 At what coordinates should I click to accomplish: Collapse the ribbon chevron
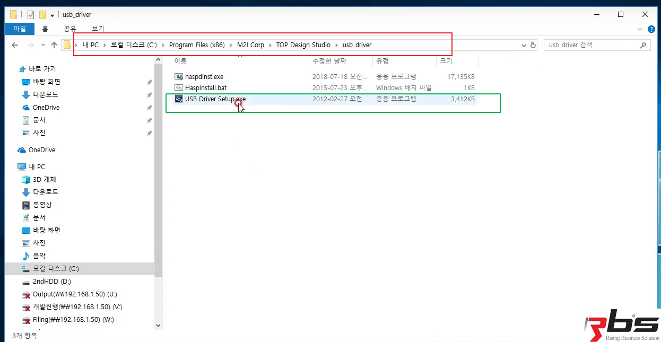click(x=640, y=29)
